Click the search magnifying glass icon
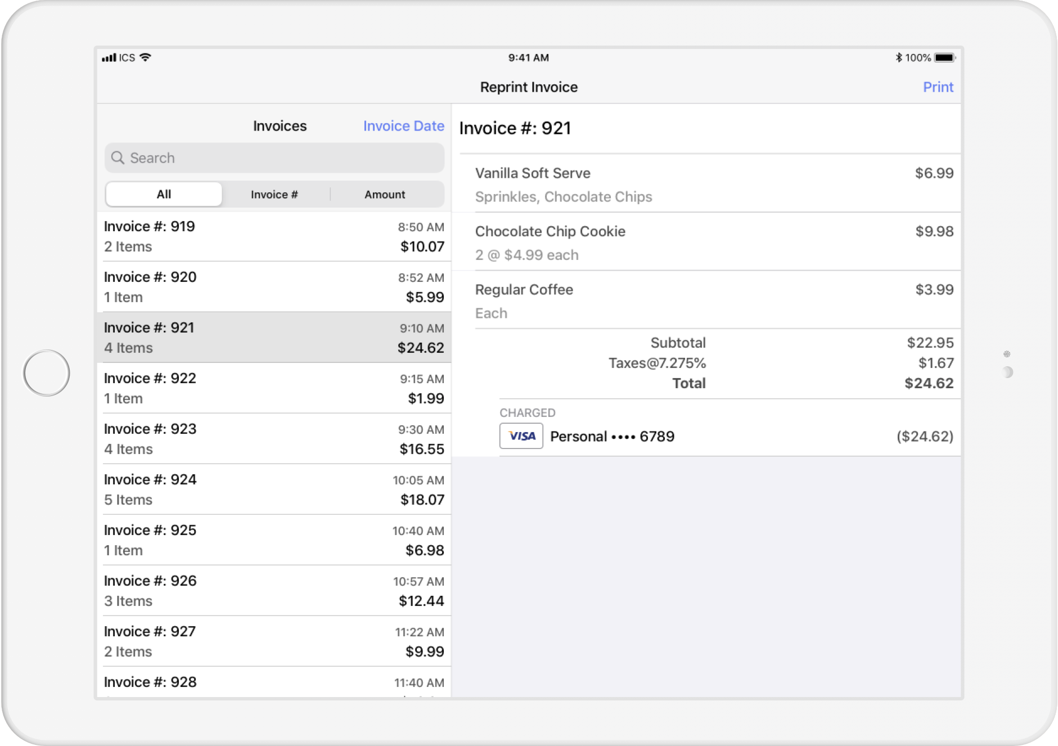The image size is (1058, 746). coord(118,158)
